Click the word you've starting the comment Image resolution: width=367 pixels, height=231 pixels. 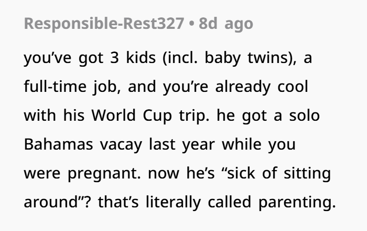point(48,58)
